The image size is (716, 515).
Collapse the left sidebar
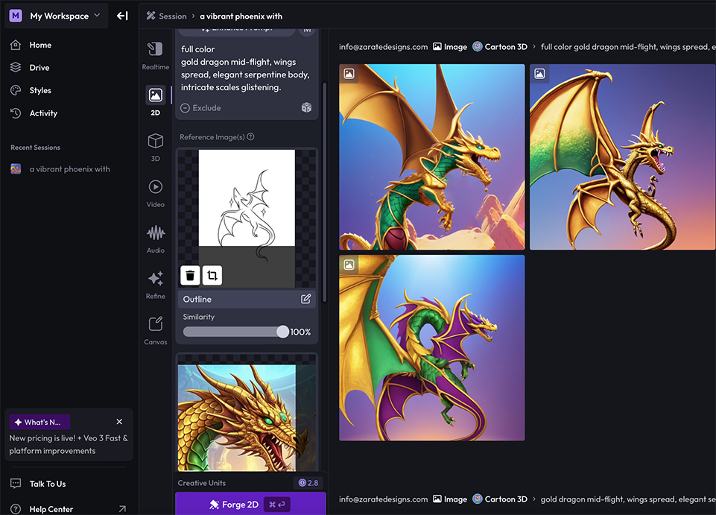pyautogui.click(x=122, y=16)
